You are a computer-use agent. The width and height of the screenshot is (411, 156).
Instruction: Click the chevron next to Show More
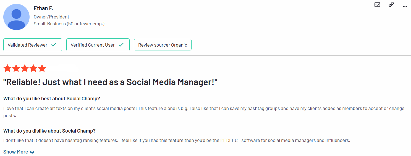click(32, 152)
